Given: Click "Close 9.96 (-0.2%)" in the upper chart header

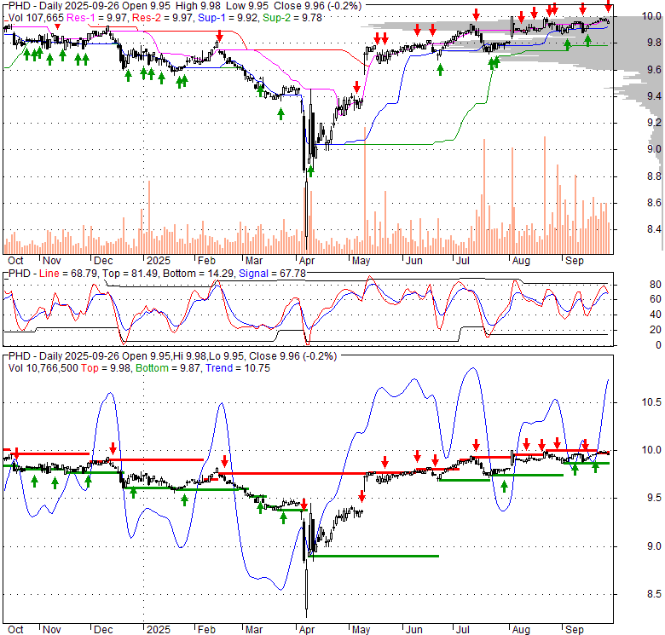Looking at the screenshot, I should 318,6.
